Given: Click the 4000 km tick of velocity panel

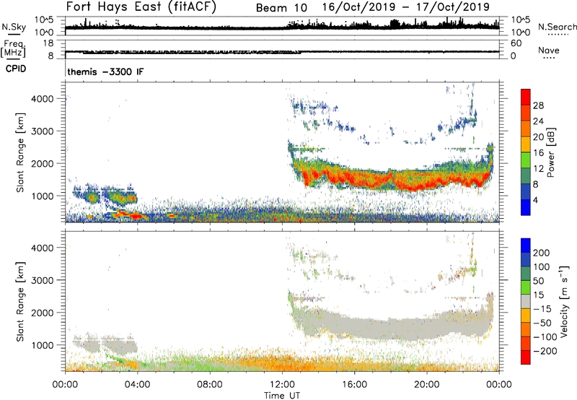Looking at the screenshot, I should pyautogui.click(x=42, y=248).
